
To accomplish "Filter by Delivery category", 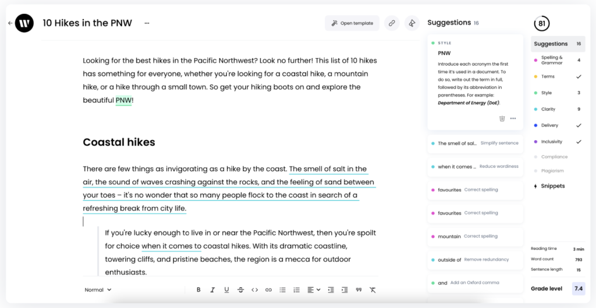I will point(558,126).
